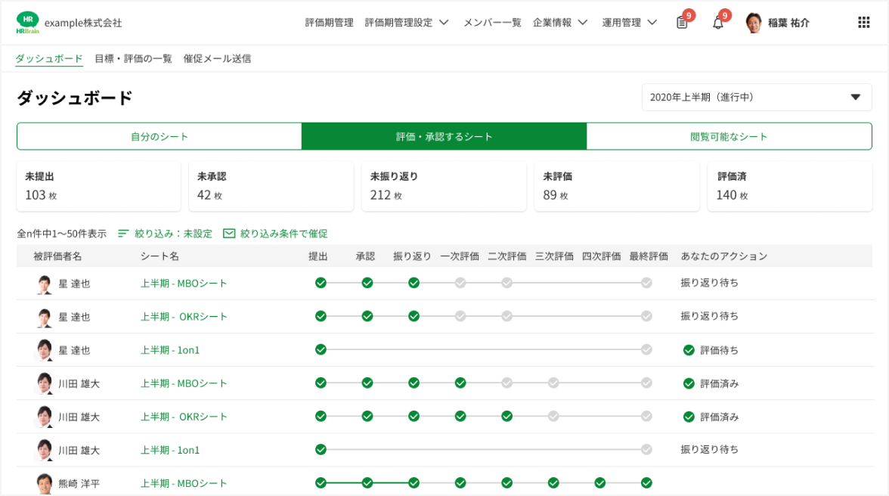Click the あなたのアクション column header
Image resolution: width=889 pixels, height=496 pixels.
tap(724, 256)
